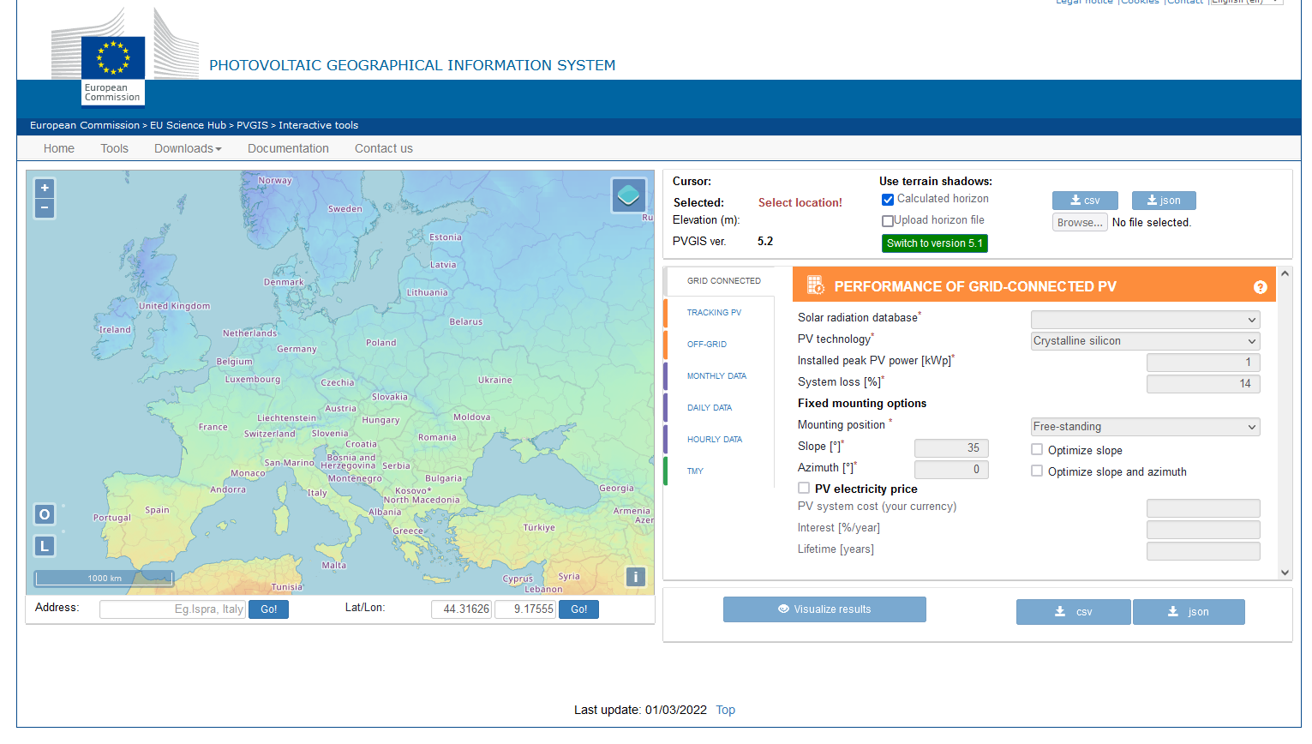The image size is (1312, 744).
Task: Click panel scrollbar up arrow
Action: pyautogui.click(x=1285, y=273)
